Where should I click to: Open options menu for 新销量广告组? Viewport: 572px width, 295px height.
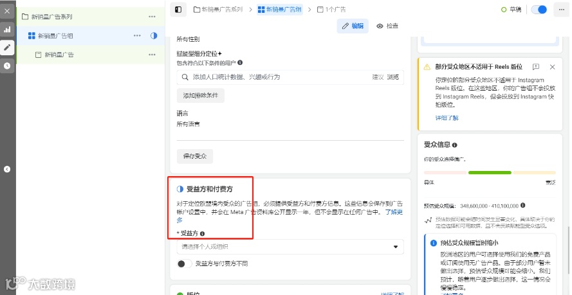point(137,36)
